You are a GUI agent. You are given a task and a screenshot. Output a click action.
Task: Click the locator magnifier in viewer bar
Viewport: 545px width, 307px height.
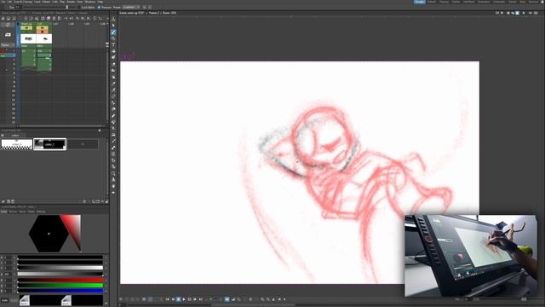click(238, 299)
